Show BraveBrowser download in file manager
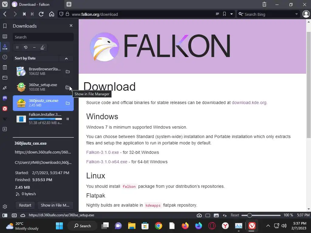The height and width of the screenshot is (233, 311). tap(68, 72)
